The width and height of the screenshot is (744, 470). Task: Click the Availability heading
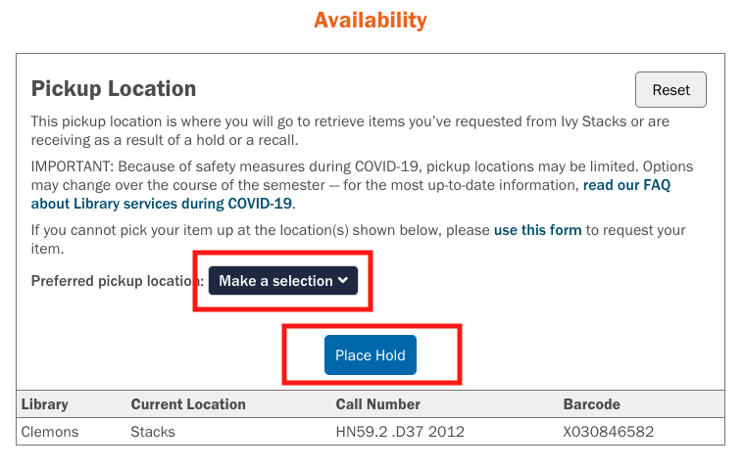click(371, 20)
